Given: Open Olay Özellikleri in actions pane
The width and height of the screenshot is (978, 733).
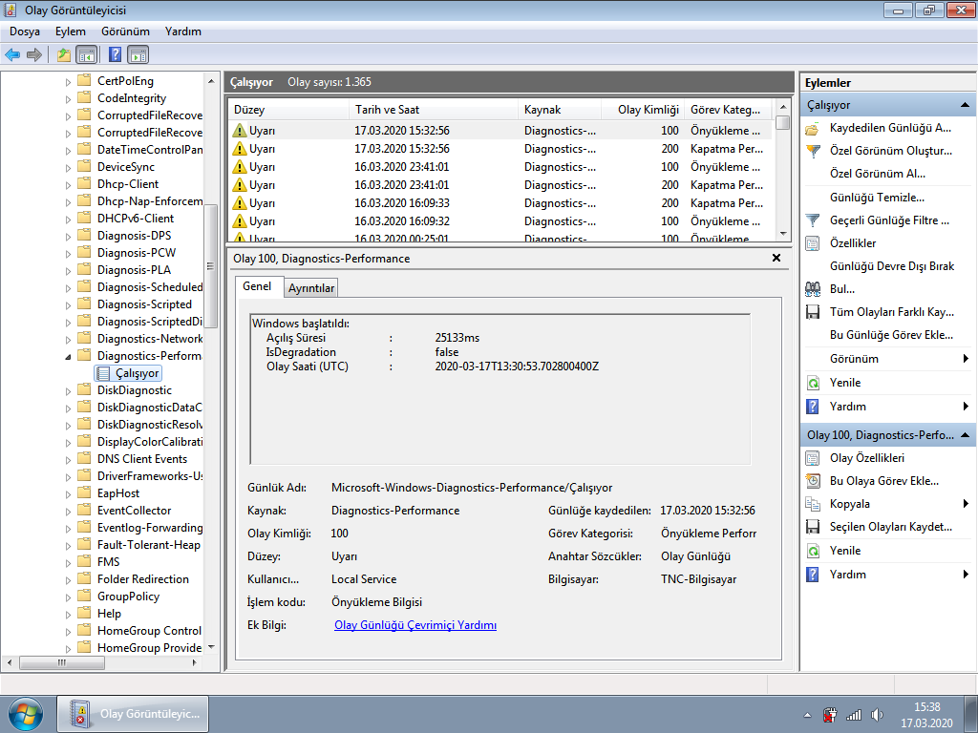Looking at the screenshot, I should tap(866, 457).
